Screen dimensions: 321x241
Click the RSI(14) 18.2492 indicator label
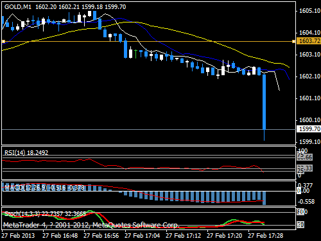[26, 152]
